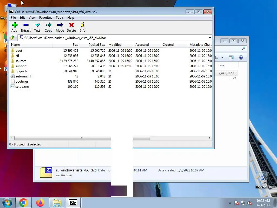The width and height of the screenshot is (277, 208).
Task: Open Firefox from the taskbar
Action: click(x=40, y=203)
